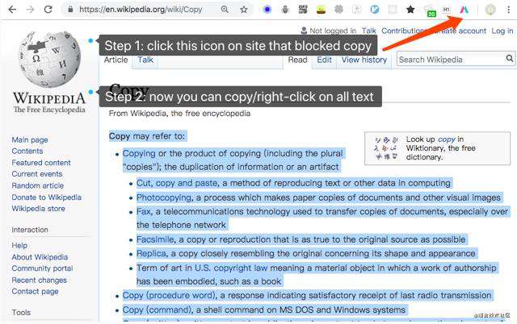The image size is (517, 324).
Task: Open Current events link
Action: point(37,174)
